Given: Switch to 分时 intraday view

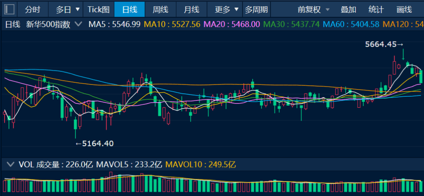Looking at the screenshot, I should [33, 9].
